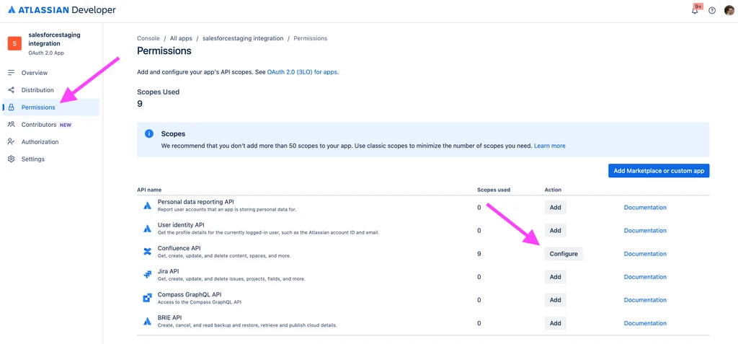Click the NEW badge beside Contributors
Viewport: 738px width, 344px height.
click(x=66, y=125)
